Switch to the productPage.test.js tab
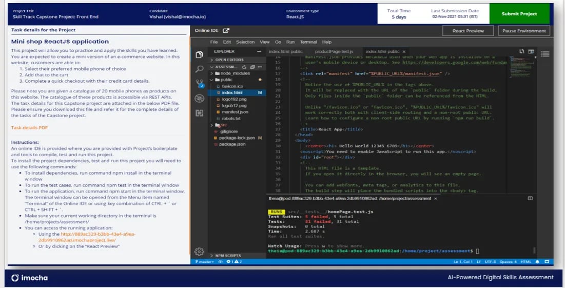Viewport: 565px width, 288px height. click(x=334, y=51)
